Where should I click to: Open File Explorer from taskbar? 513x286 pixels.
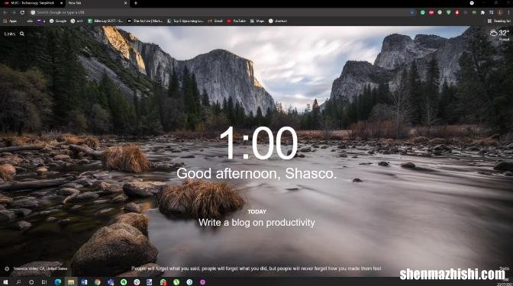(71, 282)
